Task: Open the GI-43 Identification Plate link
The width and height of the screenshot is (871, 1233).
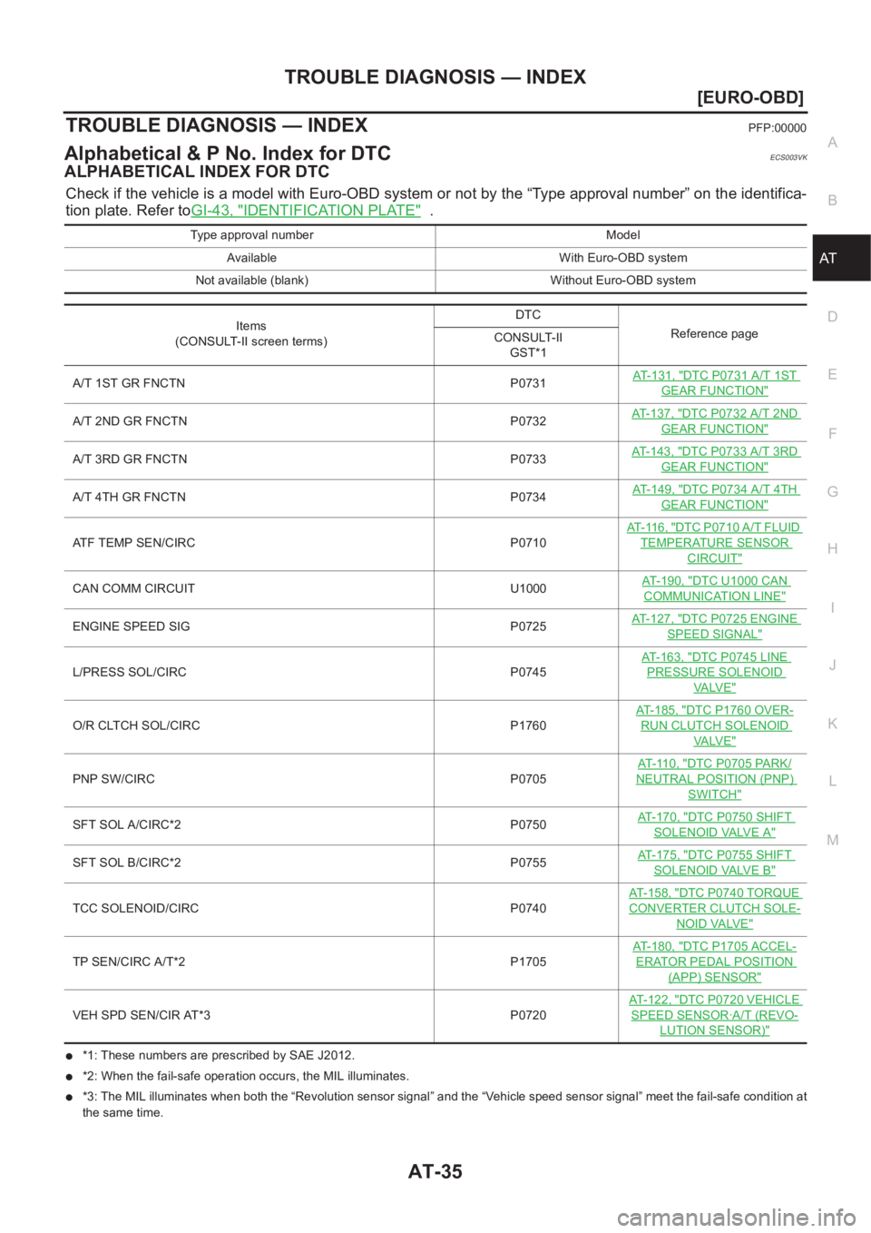Action: (306, 211)
